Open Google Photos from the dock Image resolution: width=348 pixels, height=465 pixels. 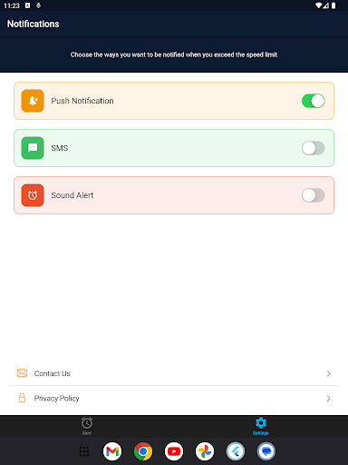tap(205, 451)
